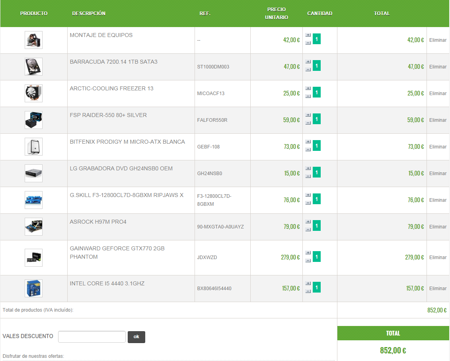
Task: Remove G.SKILL RIPJAWS X via Eliminar
Action: tap(438, 201)
